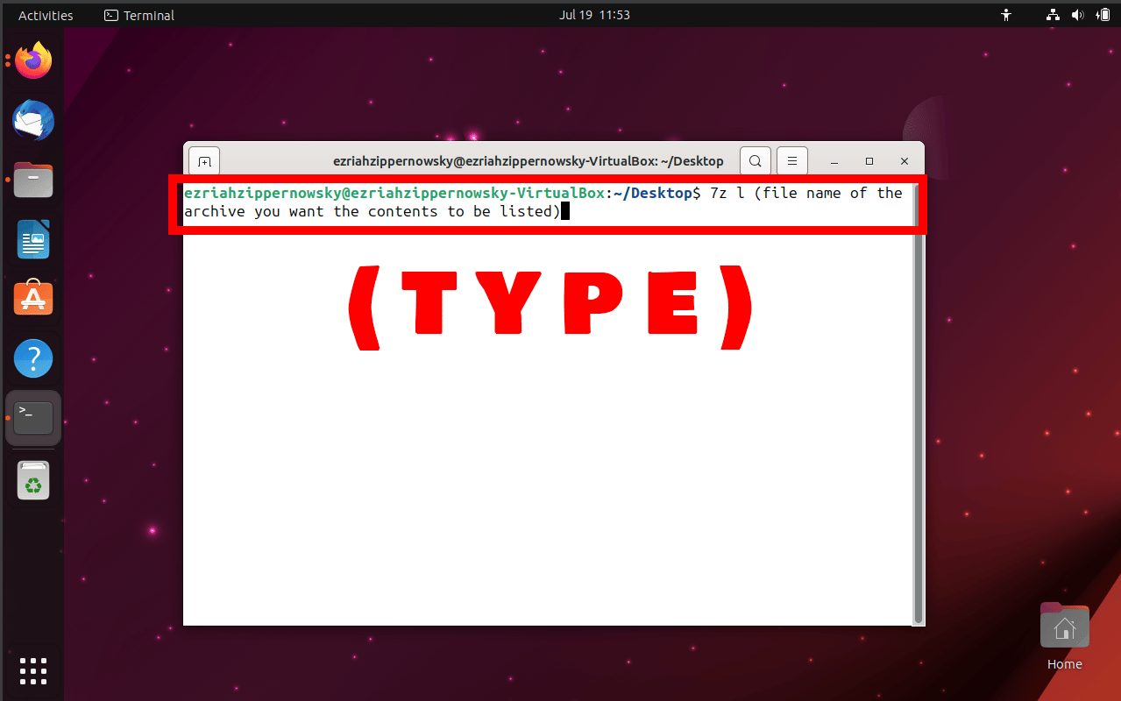The height and width of the screenshot is (701, 1121).
Task: Open the terminal hamburger menu
Action: pos(791,160)
